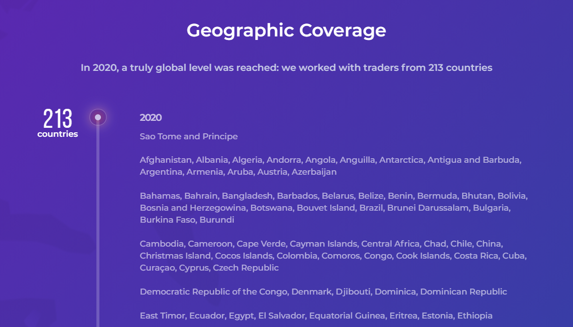Click Bosnia and Herzegowina text
The height and width of the screenshot is (327, 573).
[x=193, y=208]
